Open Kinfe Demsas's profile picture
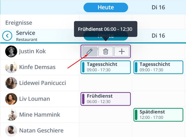This screenshot has height=137, width=186. point(11,67)
